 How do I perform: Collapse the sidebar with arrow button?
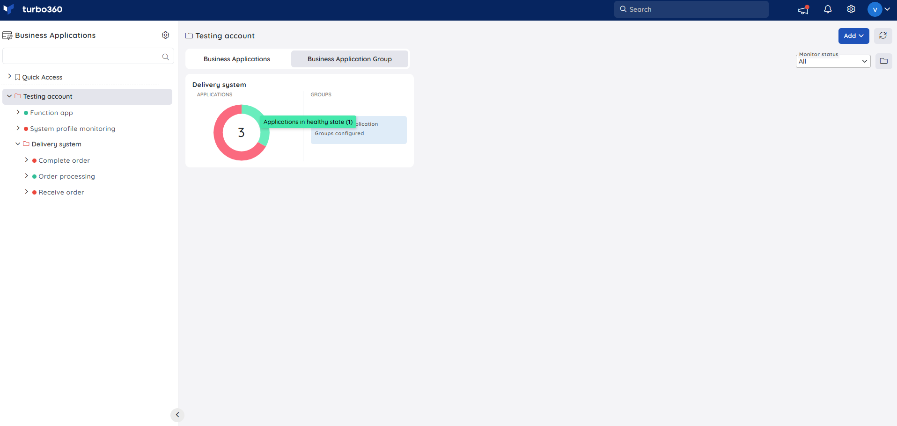click(x=177, y=415)
